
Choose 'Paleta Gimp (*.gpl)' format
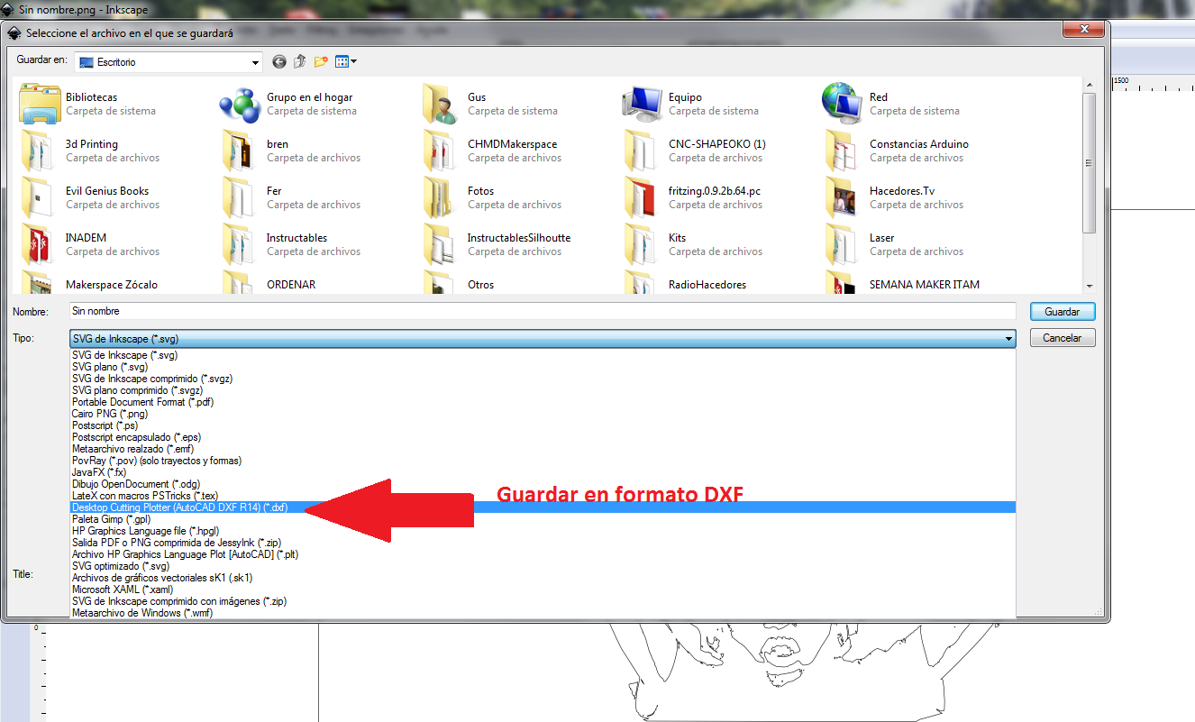click(x=543, y=519)
